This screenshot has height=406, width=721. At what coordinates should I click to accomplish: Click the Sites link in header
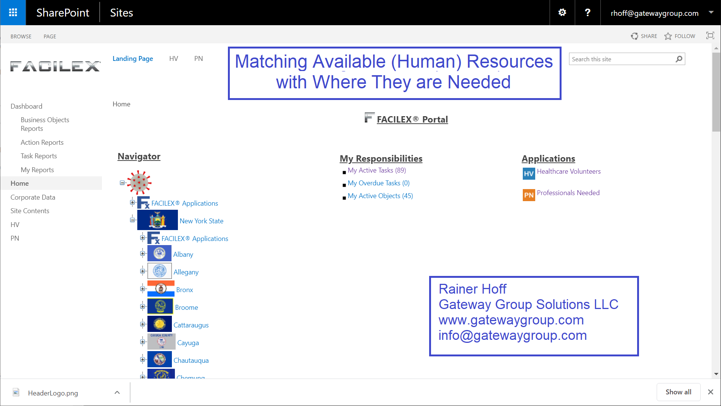121,13
